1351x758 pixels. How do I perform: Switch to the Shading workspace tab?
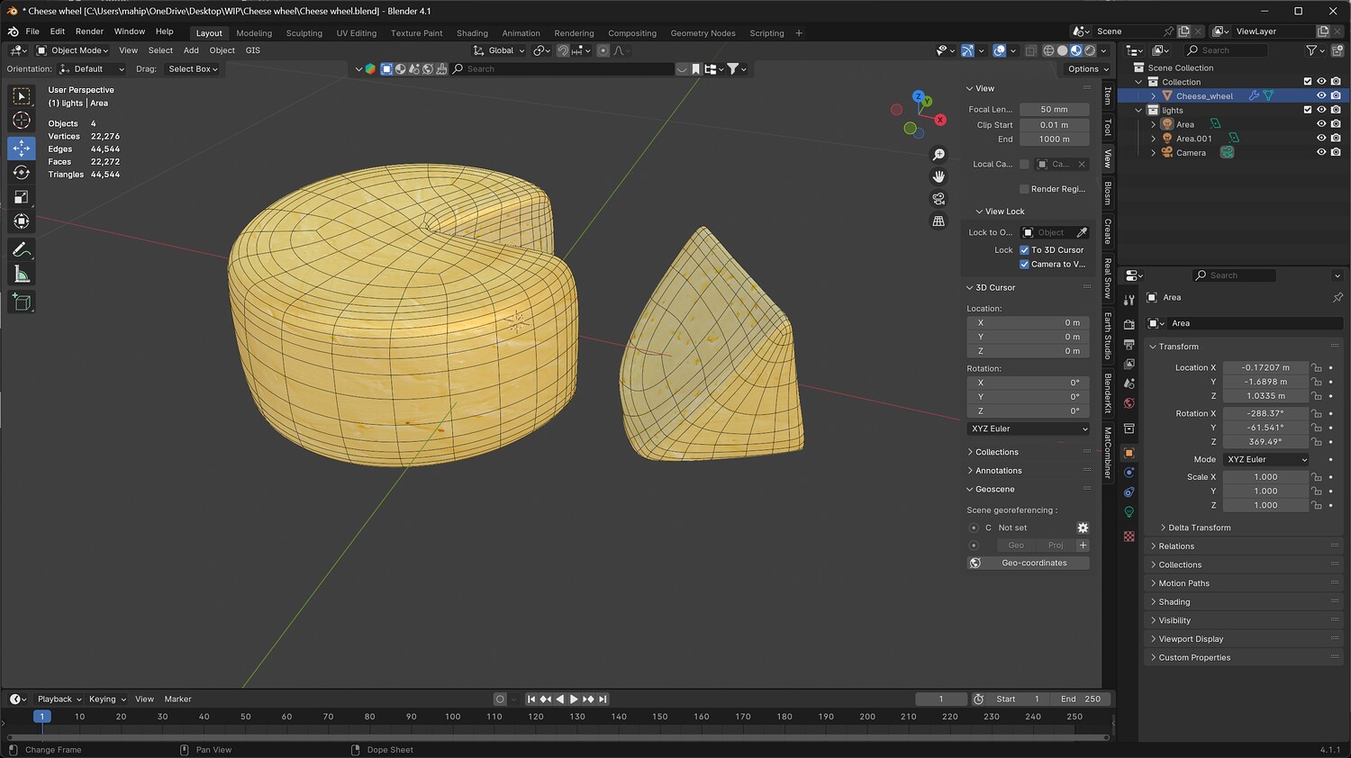pos(472,33)
